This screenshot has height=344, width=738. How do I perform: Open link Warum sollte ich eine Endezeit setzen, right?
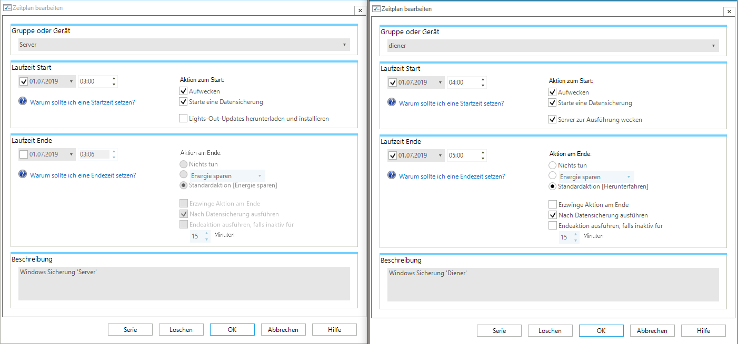click(x=452, y=176)
